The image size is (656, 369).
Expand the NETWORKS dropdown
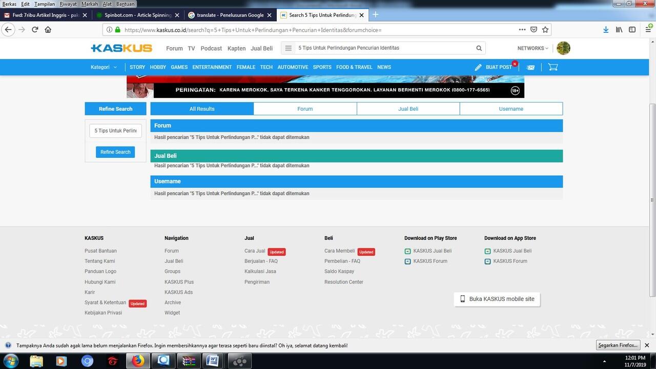click(x=532, y=48)
